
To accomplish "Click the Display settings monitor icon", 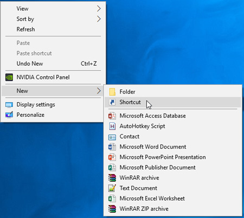I will 9,105.
